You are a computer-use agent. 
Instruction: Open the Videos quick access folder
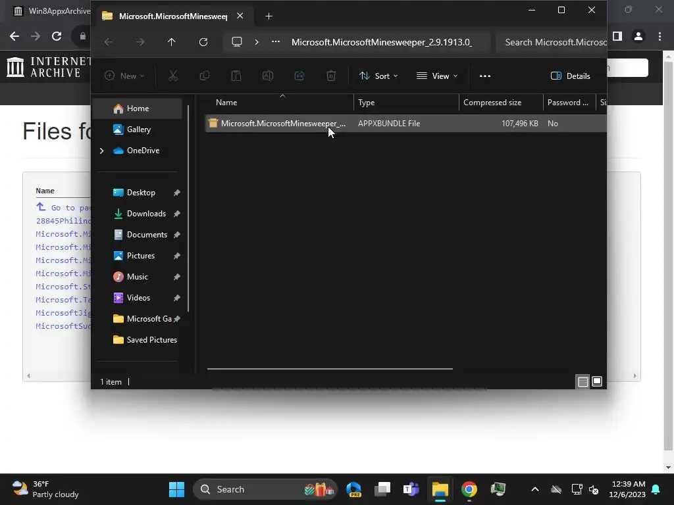coord(138,298)
